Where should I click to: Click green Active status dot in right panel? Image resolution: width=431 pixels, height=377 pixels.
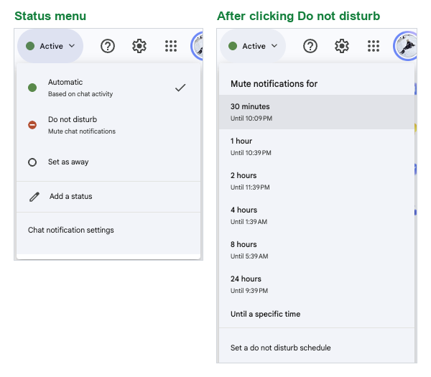[x=233, y=46]
